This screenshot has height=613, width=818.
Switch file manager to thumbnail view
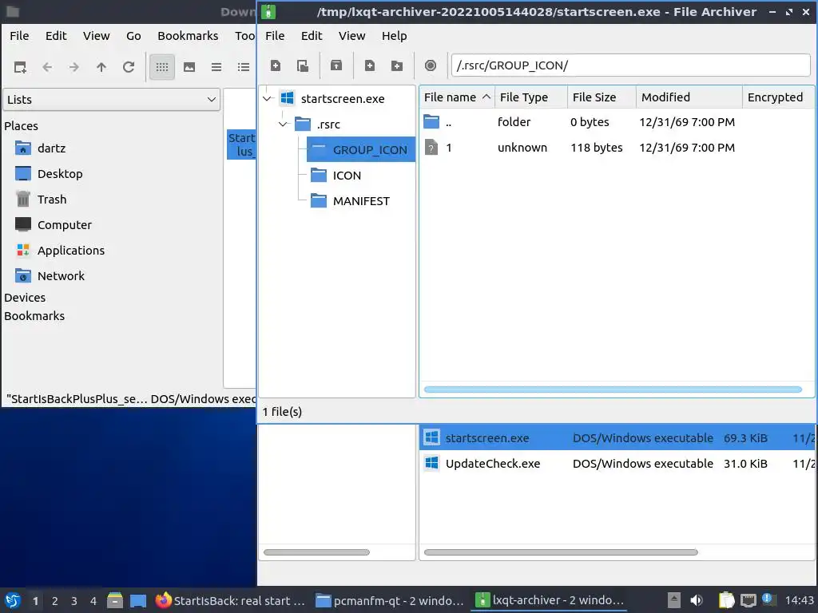tap(189, 67)
